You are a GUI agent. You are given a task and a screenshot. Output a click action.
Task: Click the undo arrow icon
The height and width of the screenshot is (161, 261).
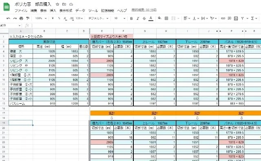8,18
